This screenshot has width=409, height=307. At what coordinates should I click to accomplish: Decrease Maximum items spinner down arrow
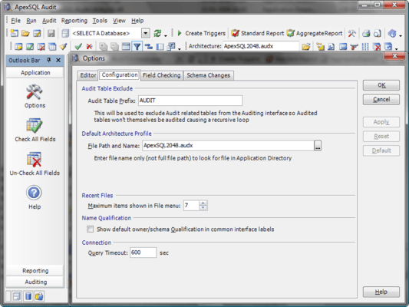[x=203, y=208]
